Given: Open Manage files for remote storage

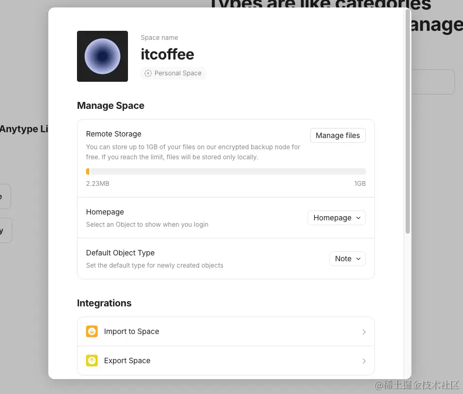Looking at the screenshot, I should pos(338,135).
